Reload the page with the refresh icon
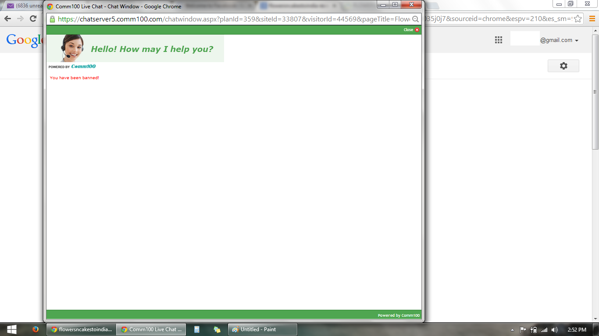Viewport: 599px width, 336px height. pos(33,18)
